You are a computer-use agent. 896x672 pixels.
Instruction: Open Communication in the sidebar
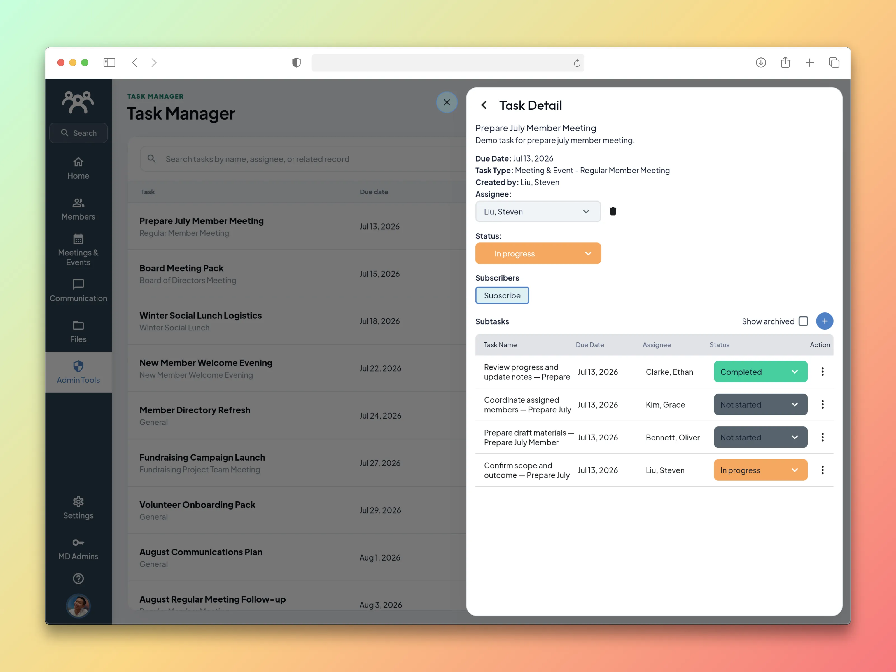pos(78,290)
